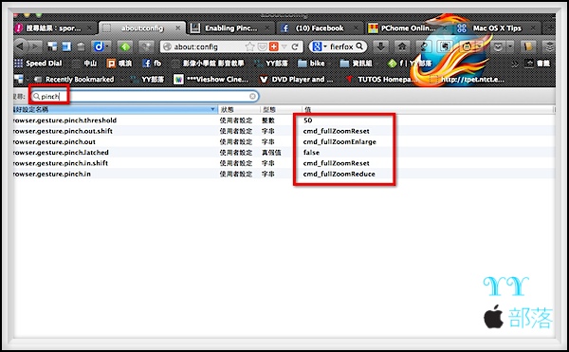Open the ***Vieshow Cine... bookmark

pyautogui.click(x=211, y=79)
